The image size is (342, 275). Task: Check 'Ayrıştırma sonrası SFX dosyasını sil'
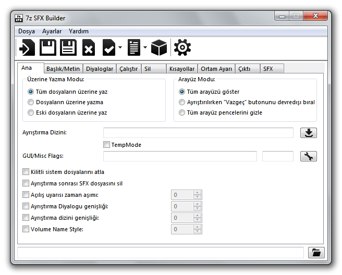26,183
